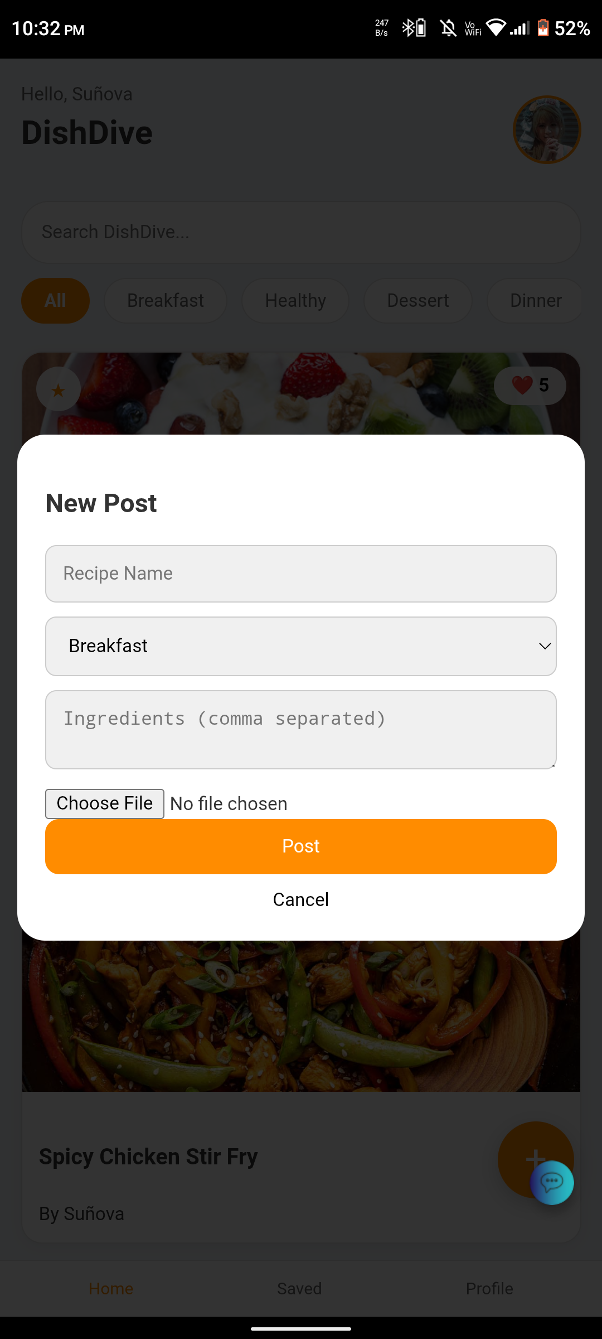Select the All filter chip
Viewport: 602px width, 1339px height.
(55, 301)
